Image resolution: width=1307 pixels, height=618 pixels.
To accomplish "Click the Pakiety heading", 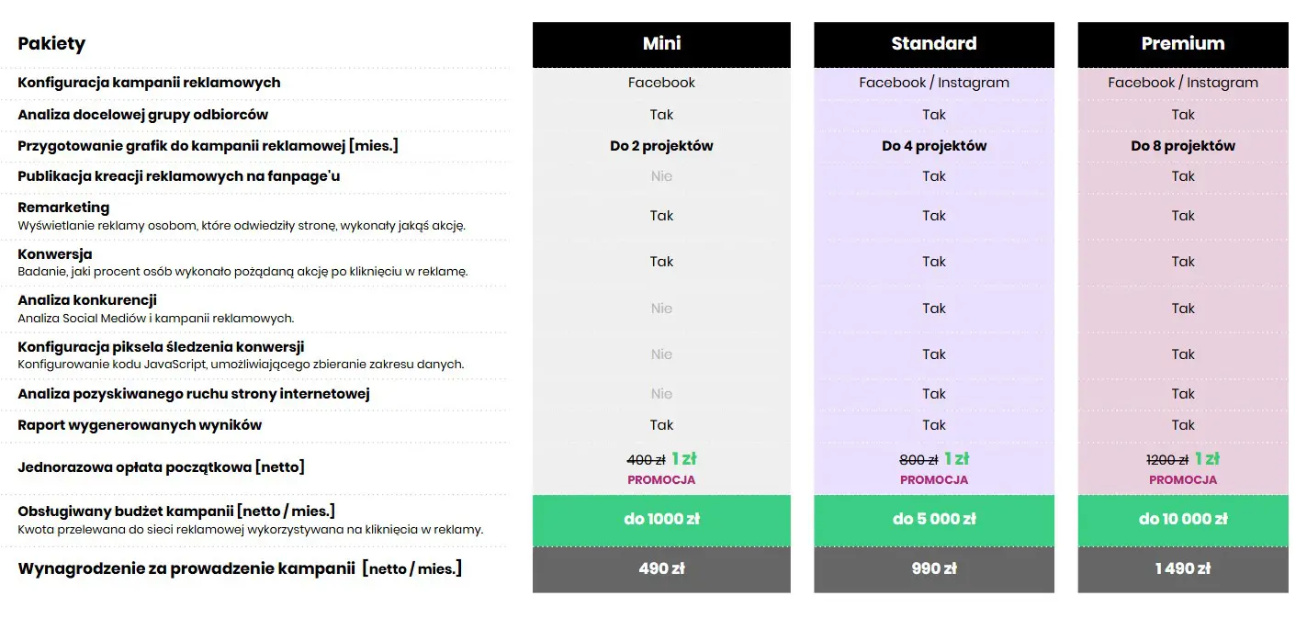I will pos(51,43).
